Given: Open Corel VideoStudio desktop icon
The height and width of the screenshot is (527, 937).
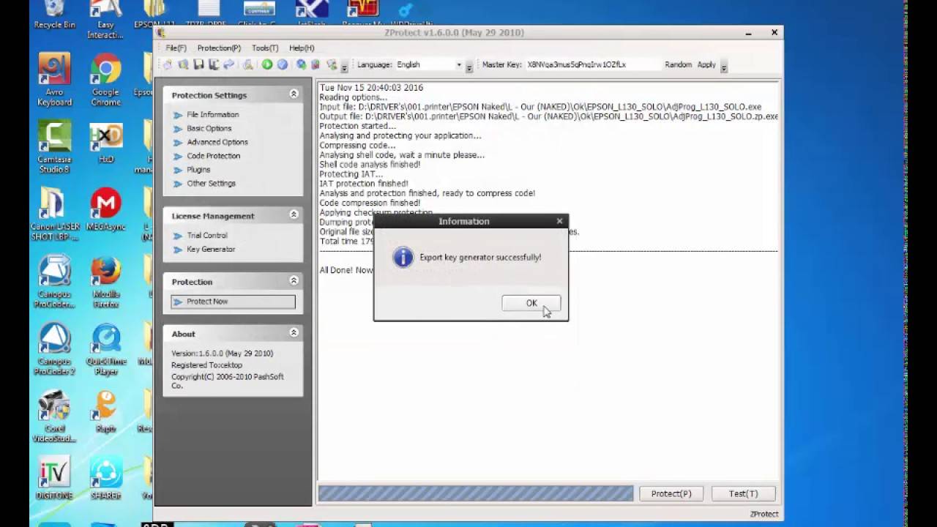Looking at the screenshot, I should coord(55,417).
